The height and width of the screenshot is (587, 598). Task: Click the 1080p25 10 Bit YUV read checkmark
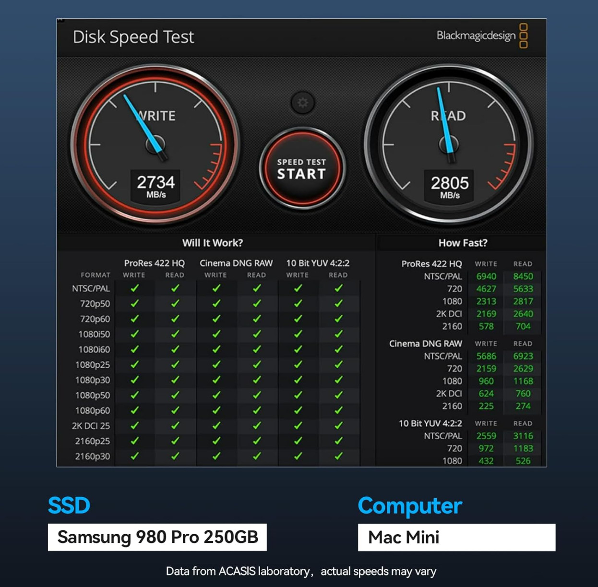coord(339,365)
